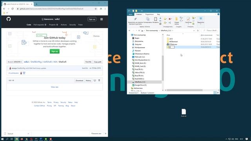This screenshot has width=251, height=141.
Task: Open the 2 contributors link
Action: coord(14,73)
